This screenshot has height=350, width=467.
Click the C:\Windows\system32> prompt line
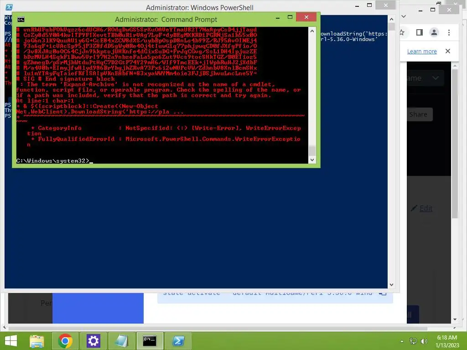click(x=53, y=161)
